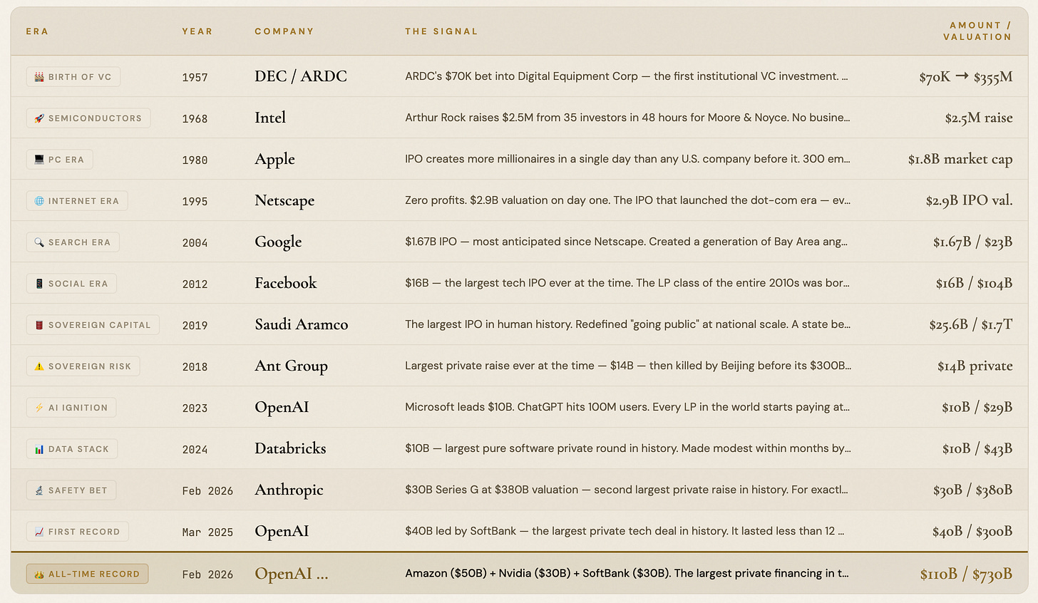Click the $1.67B / $23B amount

[973, 242]
